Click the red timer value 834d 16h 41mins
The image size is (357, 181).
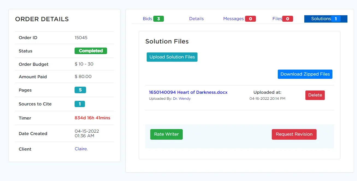point(92,118)
